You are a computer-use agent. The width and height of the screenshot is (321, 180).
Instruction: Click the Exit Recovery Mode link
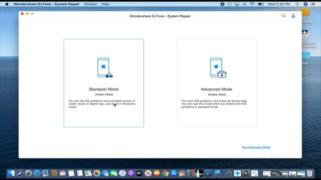(256, 147)
